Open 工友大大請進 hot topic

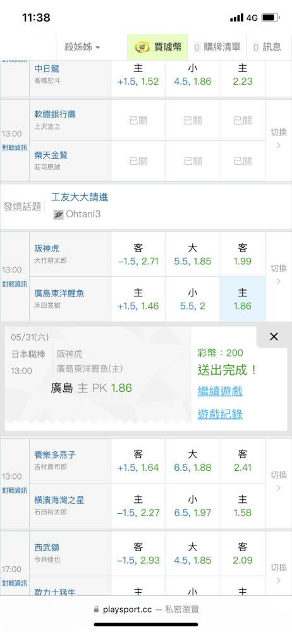pos(80,197)
